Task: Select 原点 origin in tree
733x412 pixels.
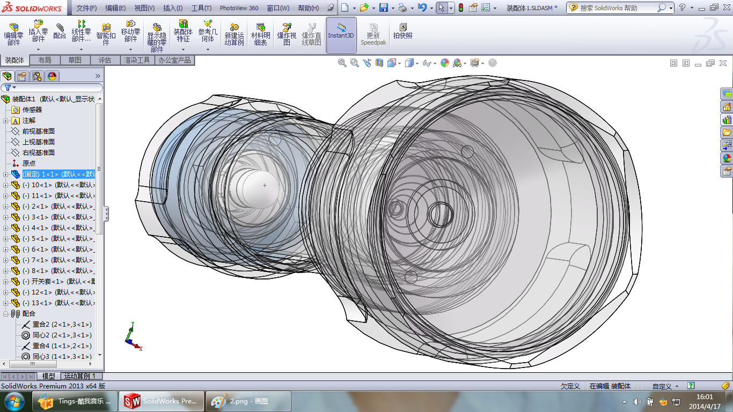Action: tap(29, 164)
